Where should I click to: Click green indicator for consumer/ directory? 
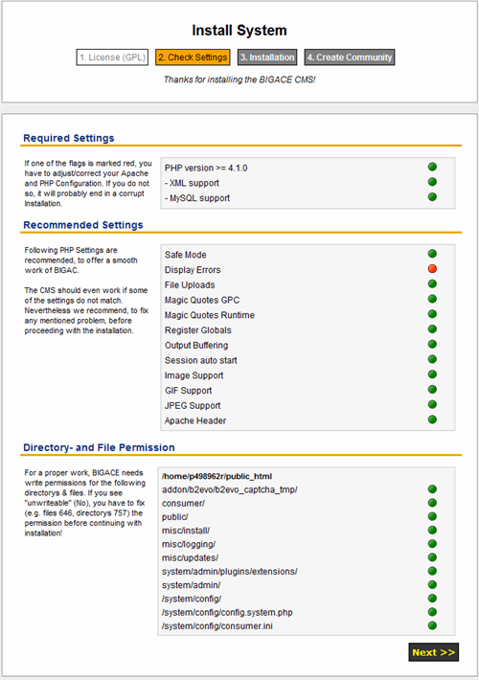(432, 503)
